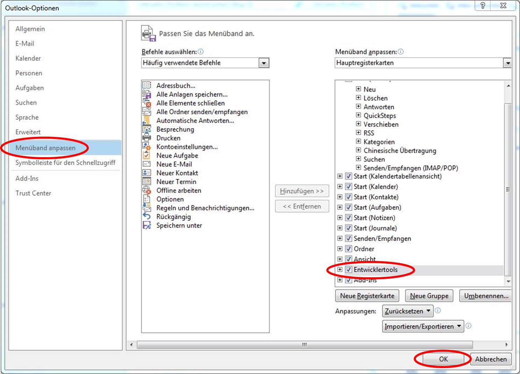The width and height of the screenshot is (520, 374).
Task: Click info icon beside Menüband anpassen label
Action: point(400,52)
